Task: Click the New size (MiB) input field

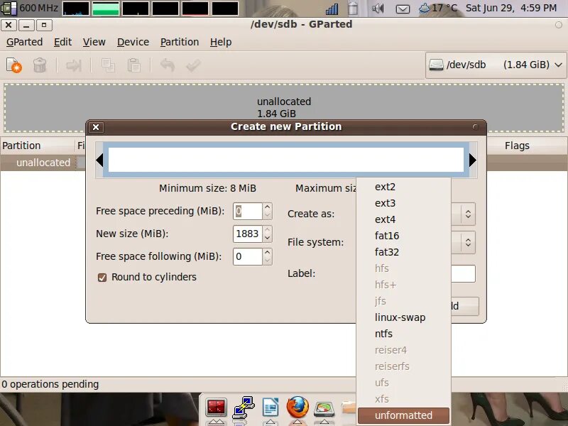Action: click(x=248, y=234)
